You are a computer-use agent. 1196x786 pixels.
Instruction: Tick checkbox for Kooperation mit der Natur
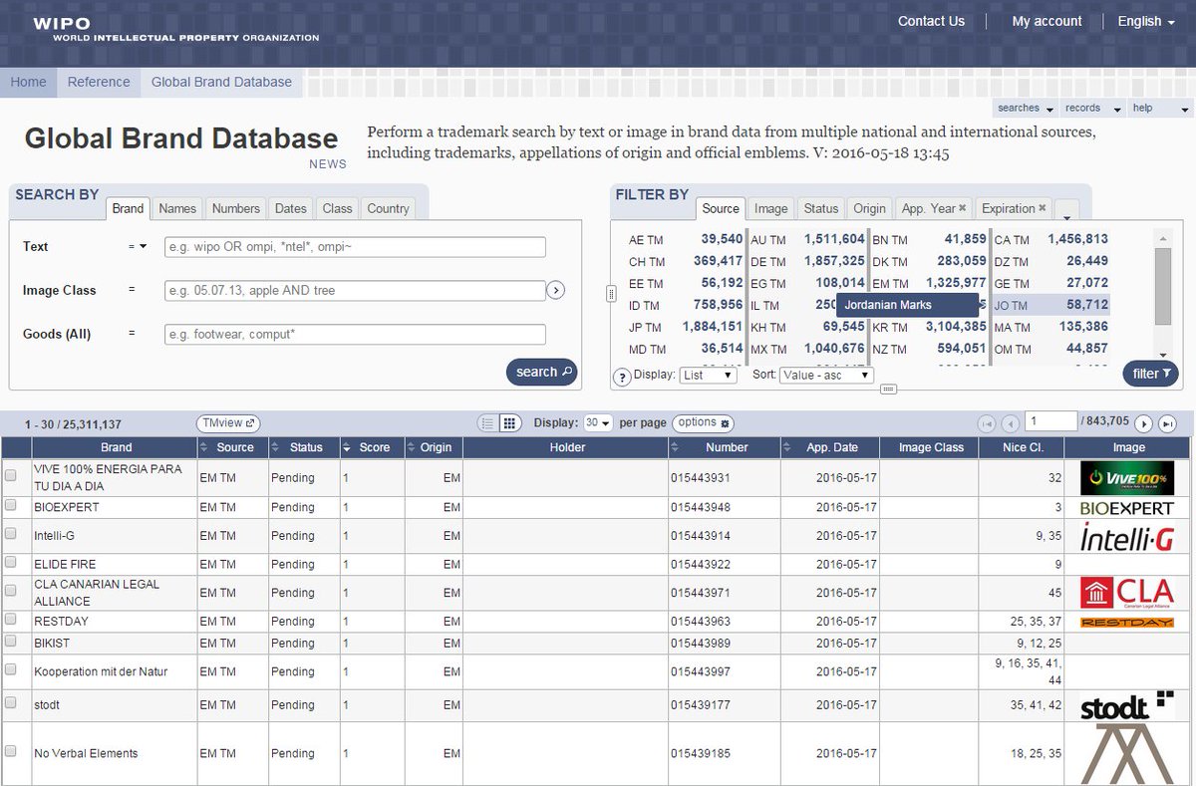[x=11, y=670]
